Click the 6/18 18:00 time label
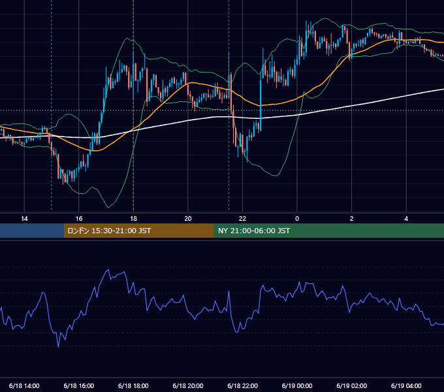 coord(133,385)
